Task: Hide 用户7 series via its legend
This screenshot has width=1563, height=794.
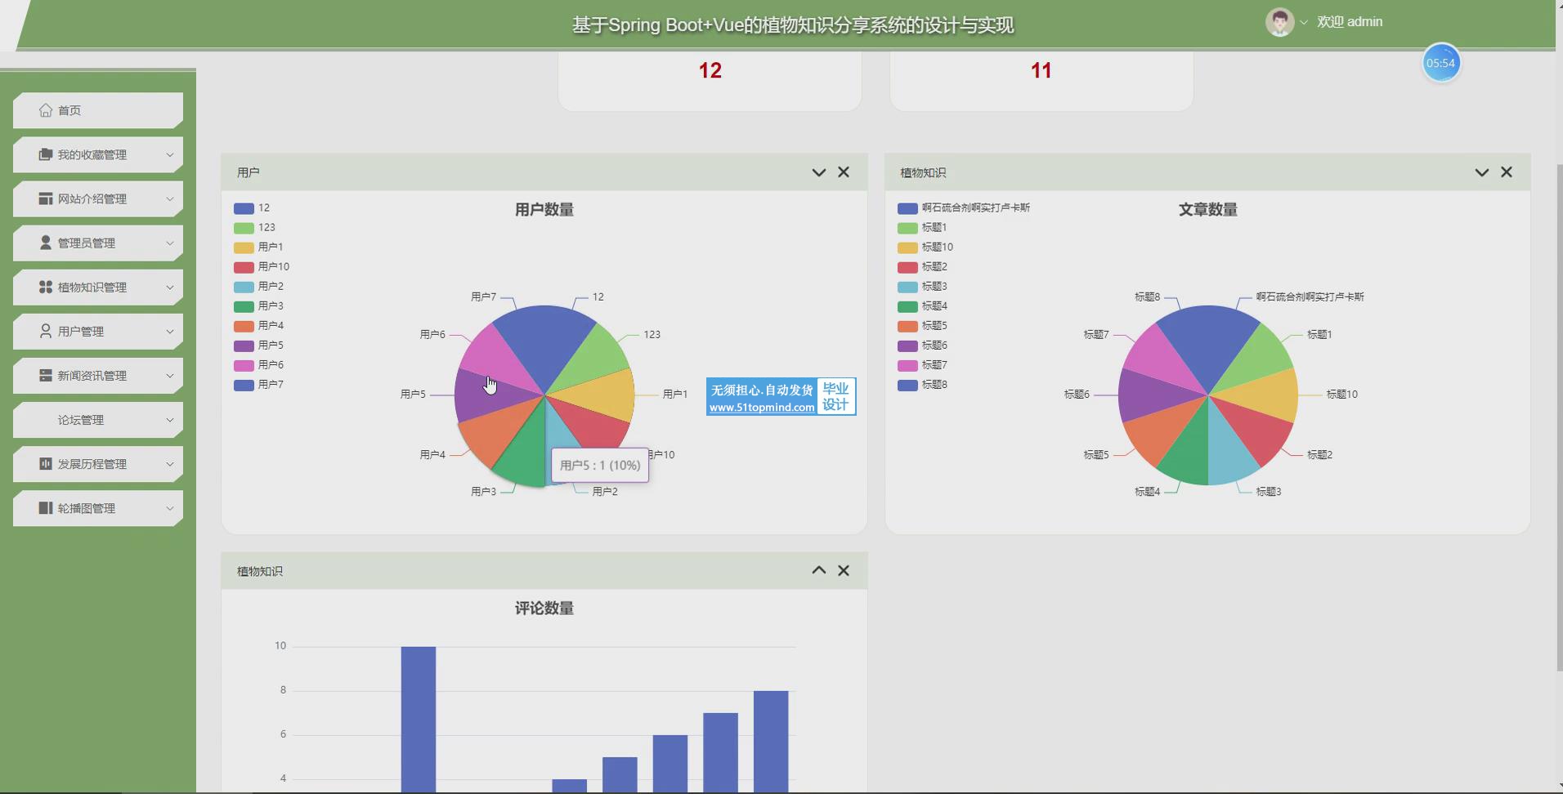Action: pyautogui.click(x=258, y=385)
